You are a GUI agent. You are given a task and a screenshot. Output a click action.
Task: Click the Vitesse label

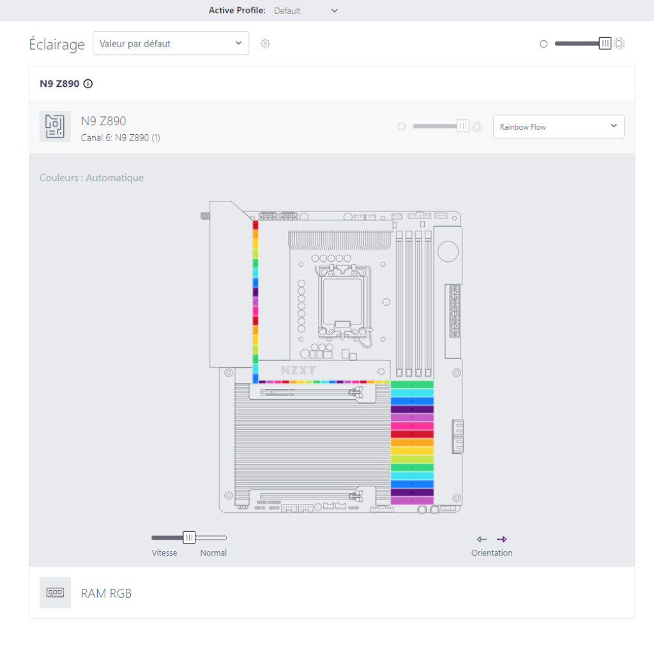164,552
